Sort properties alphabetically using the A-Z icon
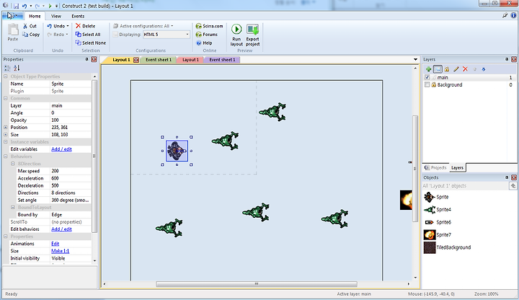 [17, 69]
